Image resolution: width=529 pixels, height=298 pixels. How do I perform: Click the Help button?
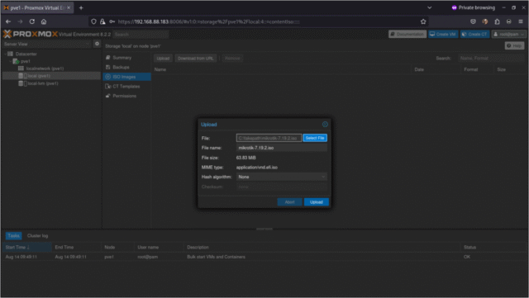(514, 45)
